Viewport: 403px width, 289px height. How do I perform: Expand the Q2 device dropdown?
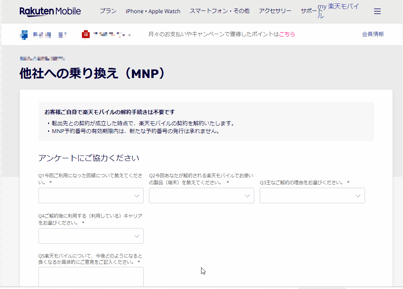tap(201, 196)
